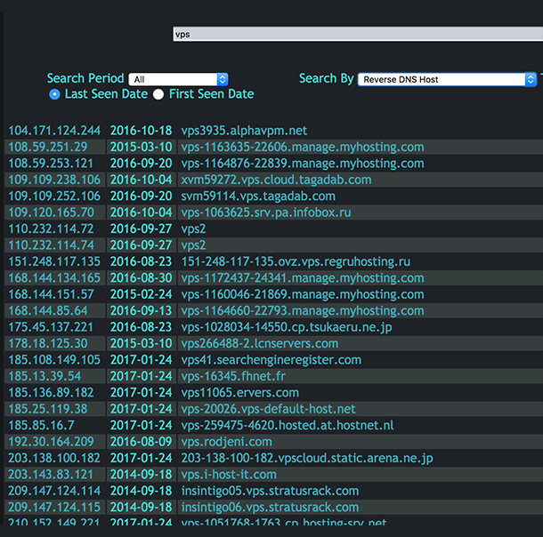543x537 pixels.
Task: Click IP address 109.109.238.106
Action: (x=54, y=180)
